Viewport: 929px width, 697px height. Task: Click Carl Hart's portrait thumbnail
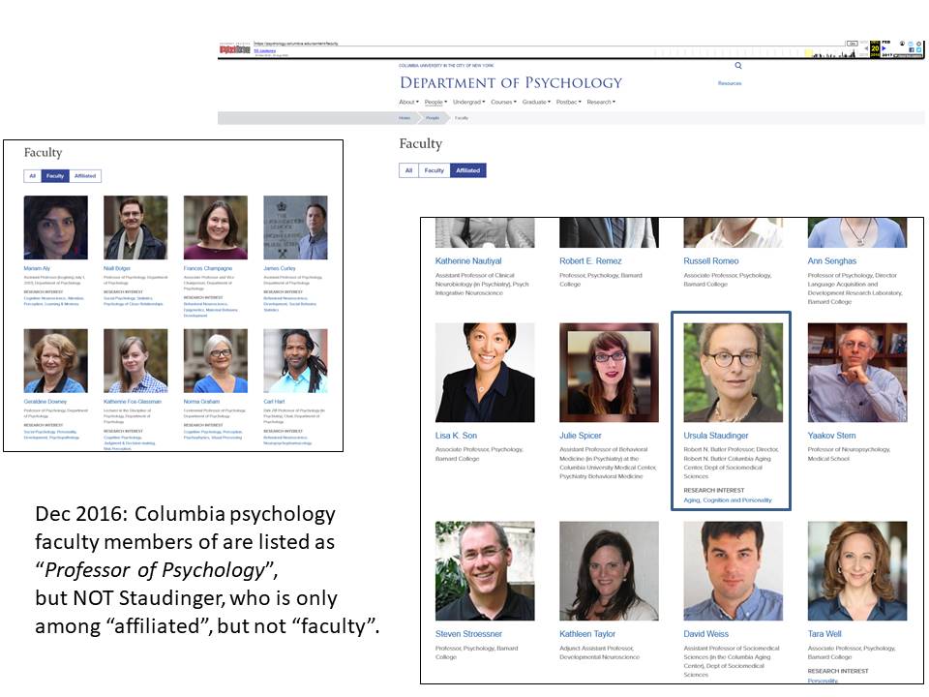(295, 361)
